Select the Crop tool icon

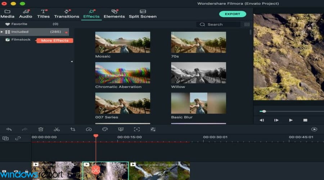click(x=73, y=129)
